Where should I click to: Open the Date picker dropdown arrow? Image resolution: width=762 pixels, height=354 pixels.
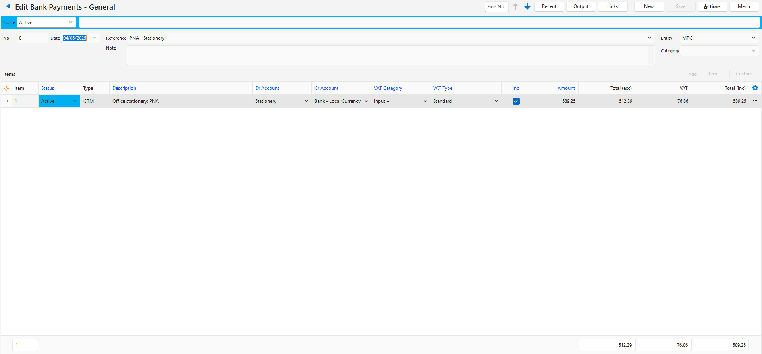(95, 38)
